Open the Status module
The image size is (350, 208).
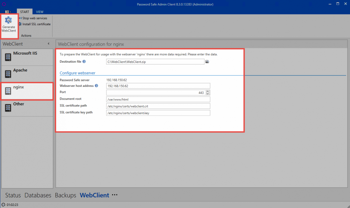click(13, 195)
